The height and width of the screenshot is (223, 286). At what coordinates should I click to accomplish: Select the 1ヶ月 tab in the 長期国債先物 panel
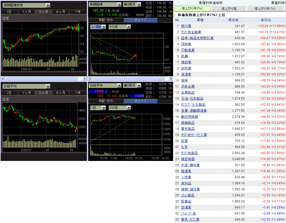click(x=26, y=12)
